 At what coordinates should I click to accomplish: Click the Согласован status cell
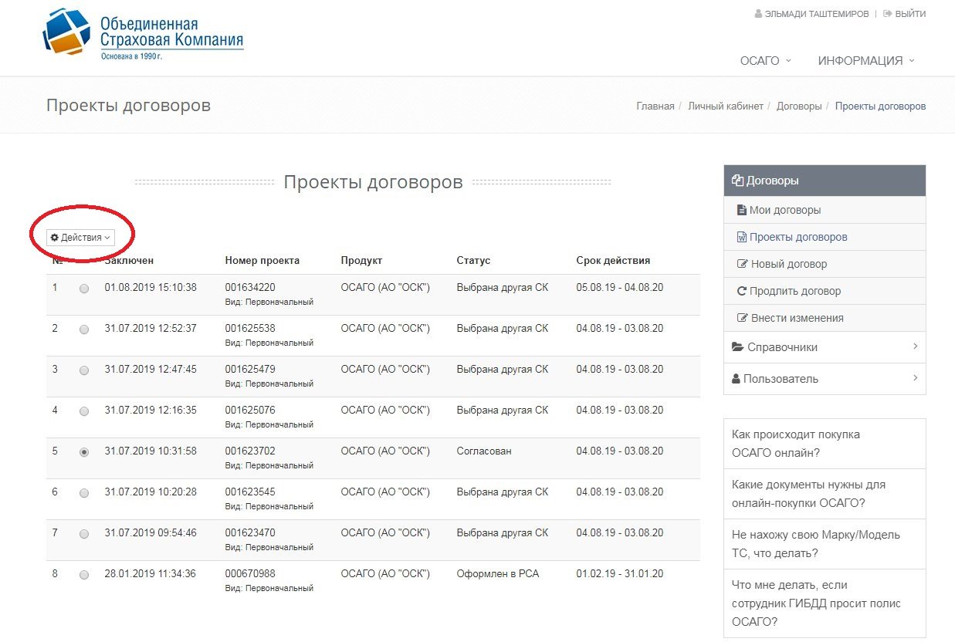484,451
